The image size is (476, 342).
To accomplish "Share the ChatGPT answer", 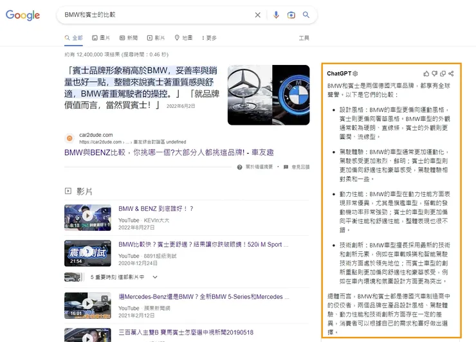I will pyautogui.click(x=451, y=73).
